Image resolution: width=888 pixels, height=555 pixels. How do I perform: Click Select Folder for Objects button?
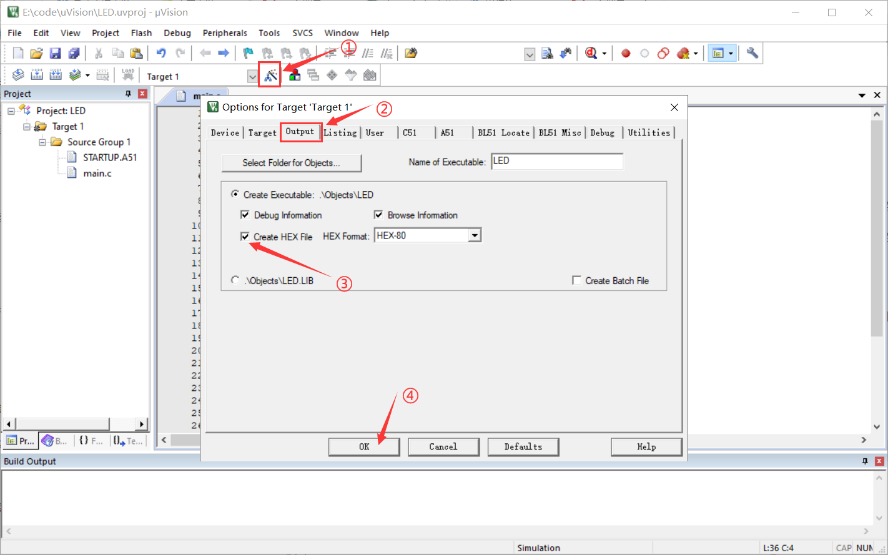point(292,163)
